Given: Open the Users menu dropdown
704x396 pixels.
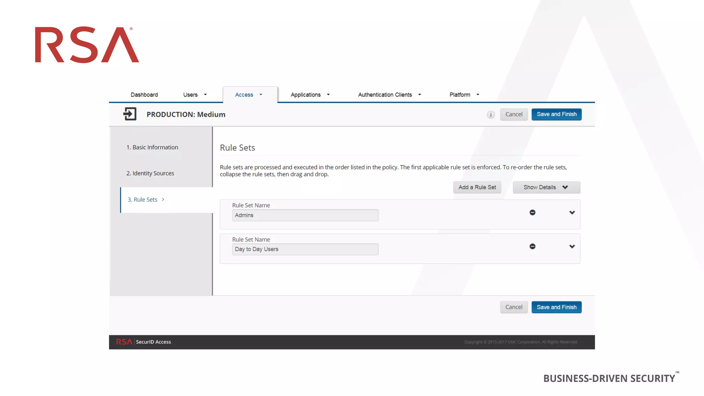Looking at the screenshot, I should click(x=195, y=95).
